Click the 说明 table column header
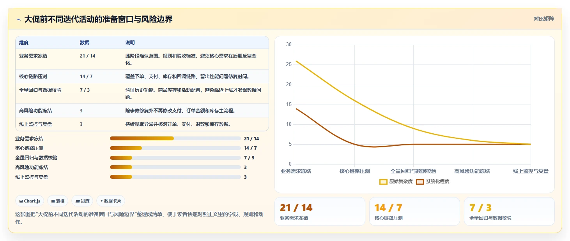The height and width of the screenshot is (241, 570). pos(130,43)
